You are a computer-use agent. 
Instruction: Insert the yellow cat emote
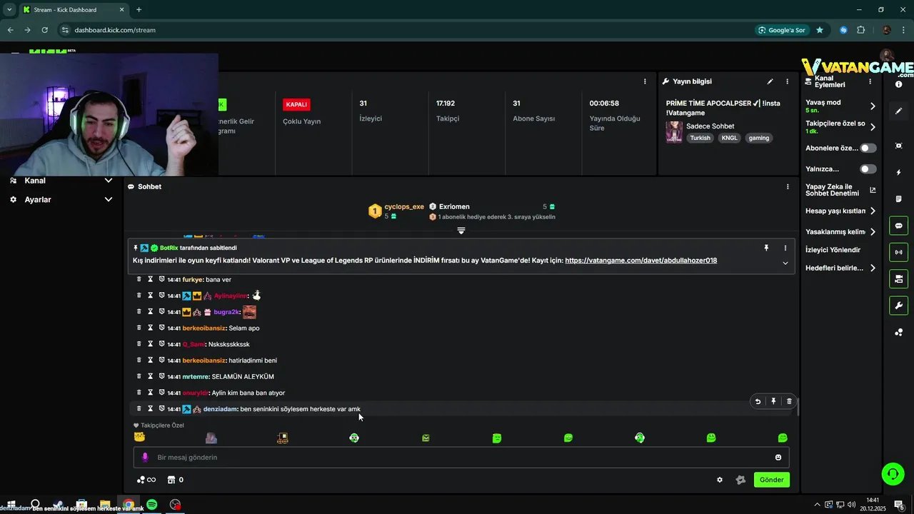(140, 438)
